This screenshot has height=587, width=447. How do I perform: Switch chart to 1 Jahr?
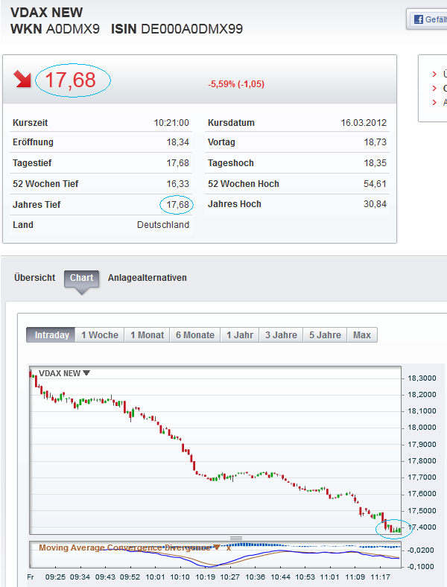coord(240,334)
